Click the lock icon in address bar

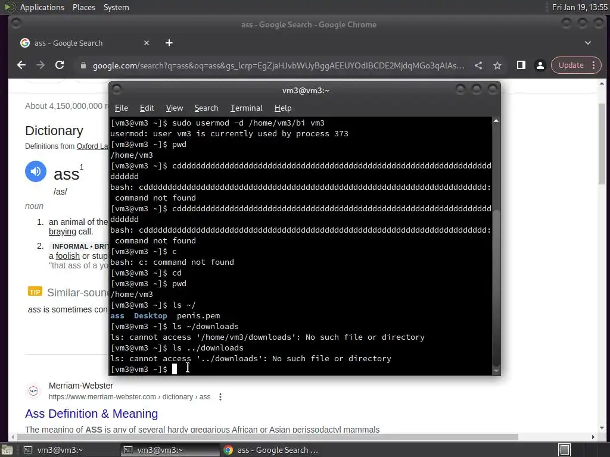click(x=83, y=65)
